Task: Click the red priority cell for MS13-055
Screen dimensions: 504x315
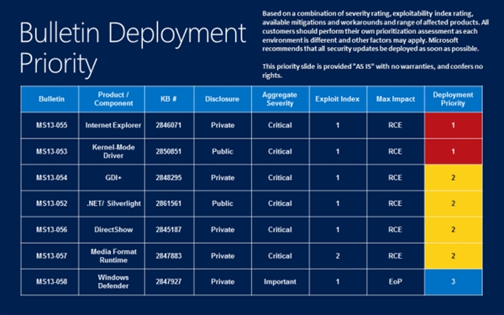Action: [x=454, y=125]
